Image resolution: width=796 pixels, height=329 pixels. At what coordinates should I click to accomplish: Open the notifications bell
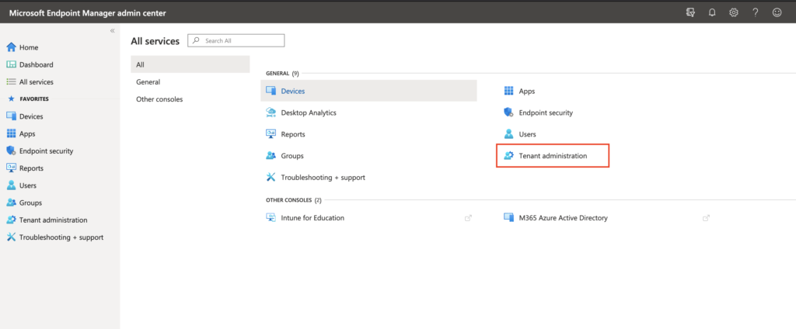(712, 12)
